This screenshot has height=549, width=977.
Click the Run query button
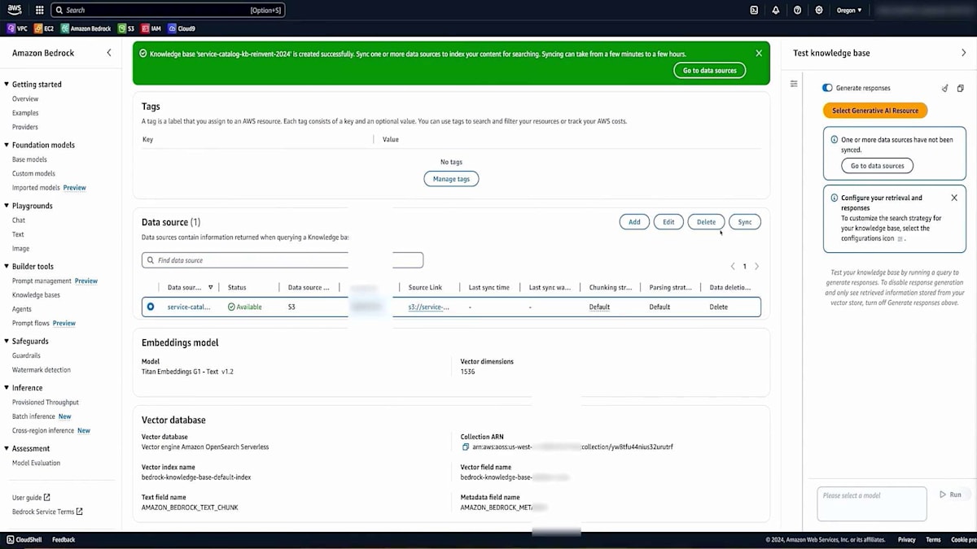(950, 495)
